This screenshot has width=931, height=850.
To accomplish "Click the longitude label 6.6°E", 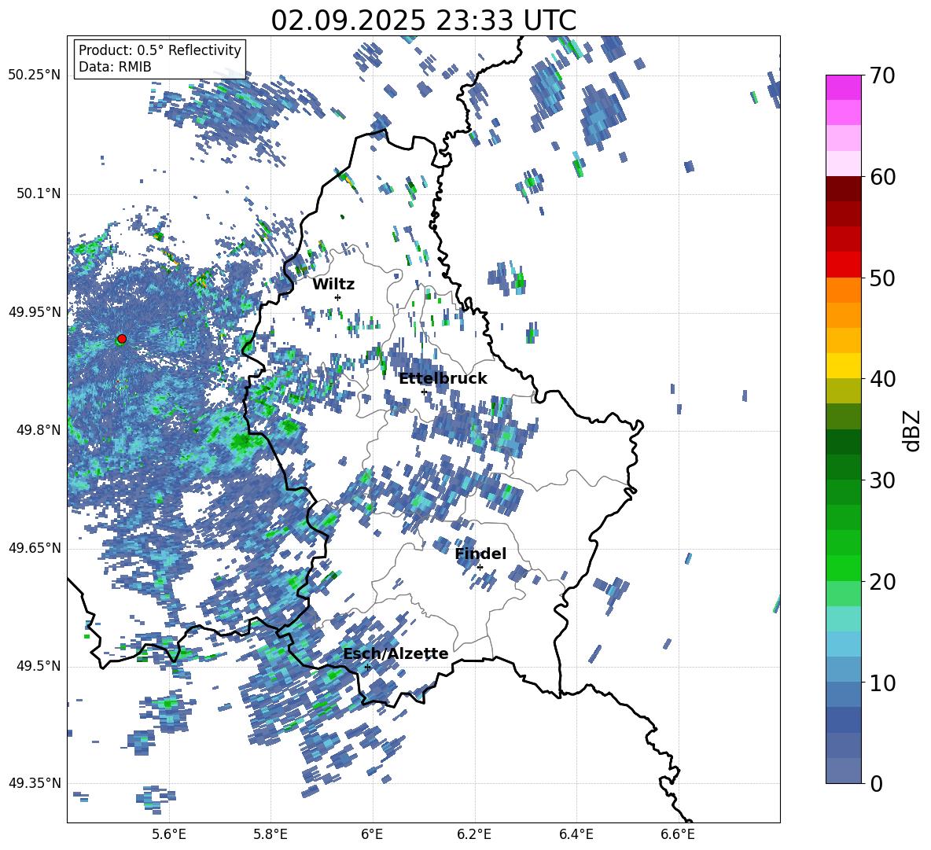I will coord(678,834).
